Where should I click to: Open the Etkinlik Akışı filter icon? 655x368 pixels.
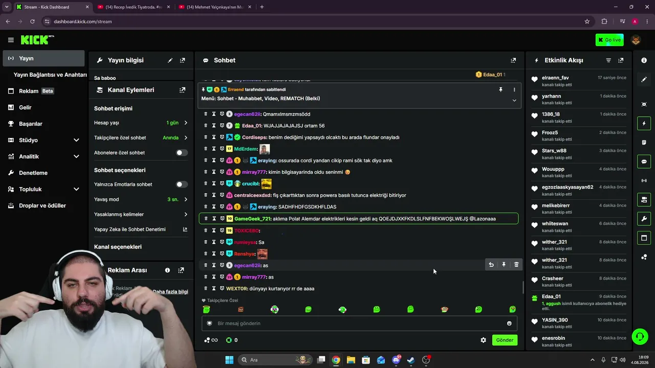coord(608,60)
